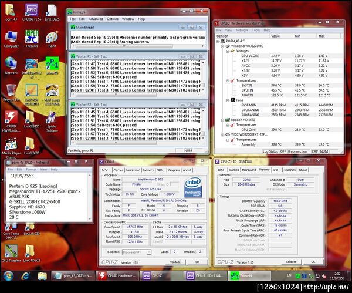
Task: Open the Tools menu in Hardware Monitor
Action: (x=256, y=30)
